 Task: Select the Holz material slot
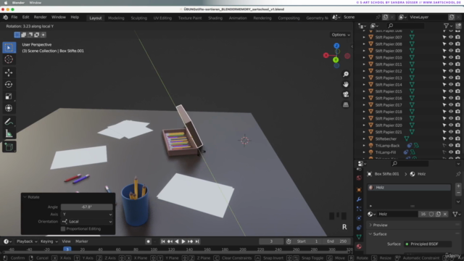coord(409,187)
